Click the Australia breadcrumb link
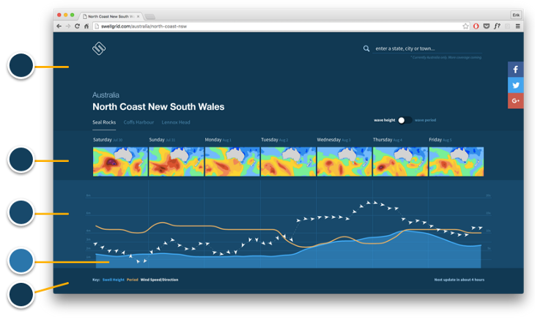Image resolution: width=535 pixels, height=318 pixels. pyautogui.click(x=106, y=95)
